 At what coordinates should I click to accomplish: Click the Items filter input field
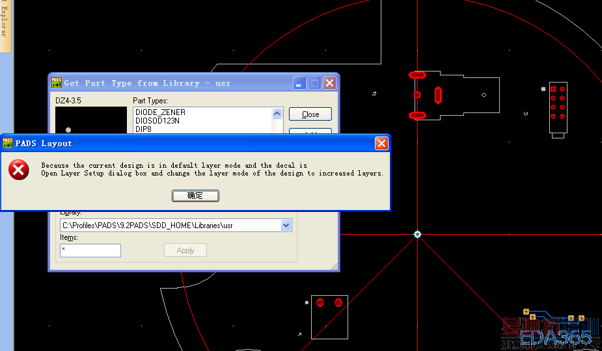[90, 250]
